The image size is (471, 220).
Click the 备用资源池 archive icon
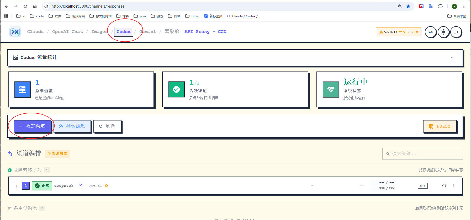click(x=10, y=208)
